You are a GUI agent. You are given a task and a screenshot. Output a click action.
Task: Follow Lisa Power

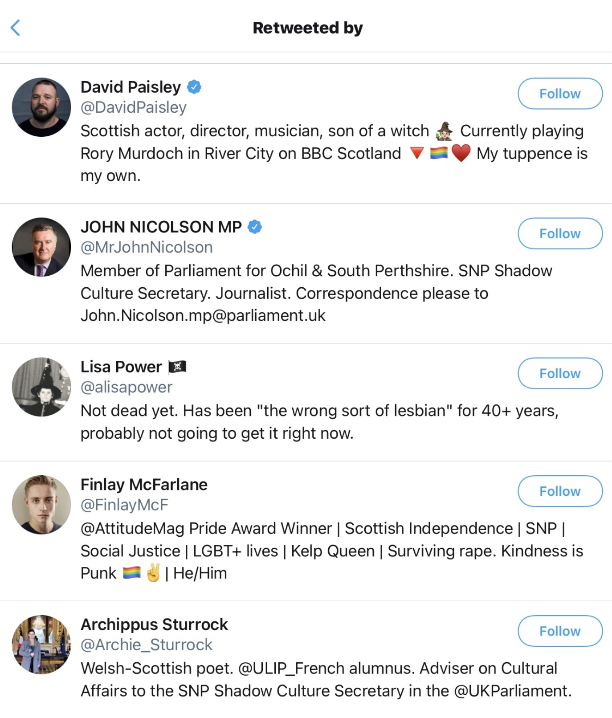[560, 373]
